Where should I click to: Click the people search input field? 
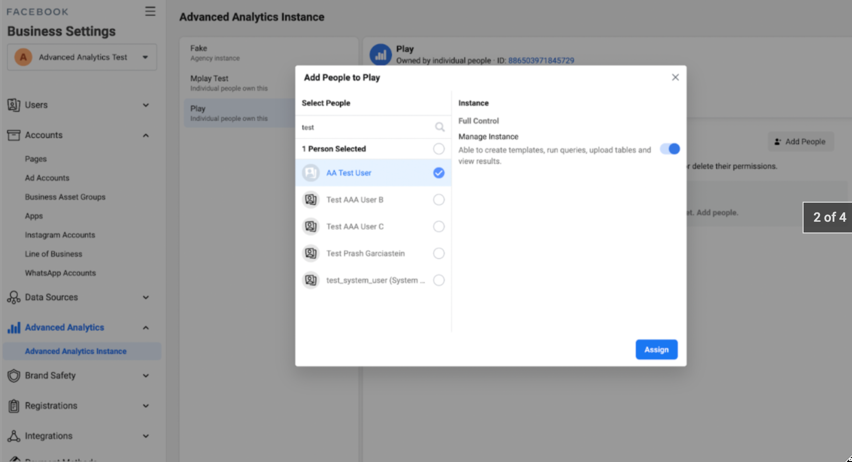tap(364, 127)
